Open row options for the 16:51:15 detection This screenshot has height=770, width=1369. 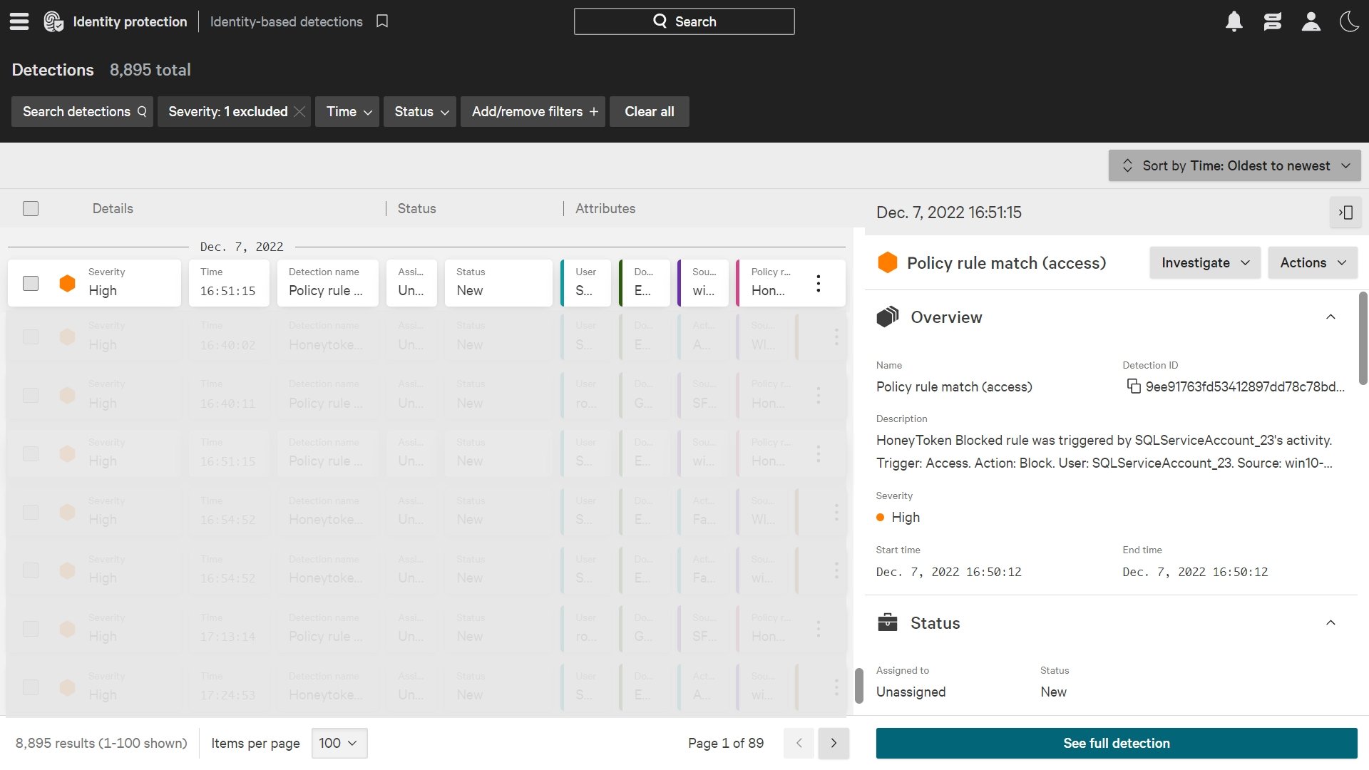pos(818,283)
